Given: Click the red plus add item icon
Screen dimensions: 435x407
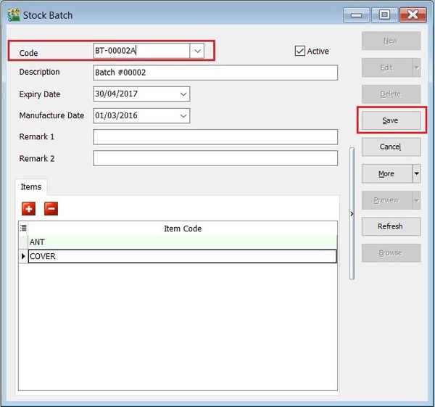Looking at the screenshot, I should tap(29, 209).
